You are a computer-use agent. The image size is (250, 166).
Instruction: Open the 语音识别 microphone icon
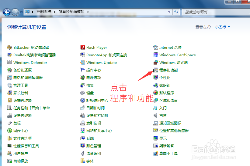(x=83, y=154)
